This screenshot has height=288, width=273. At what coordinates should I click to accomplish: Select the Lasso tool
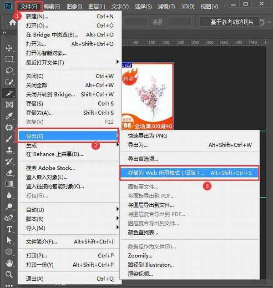pos(9,71)
